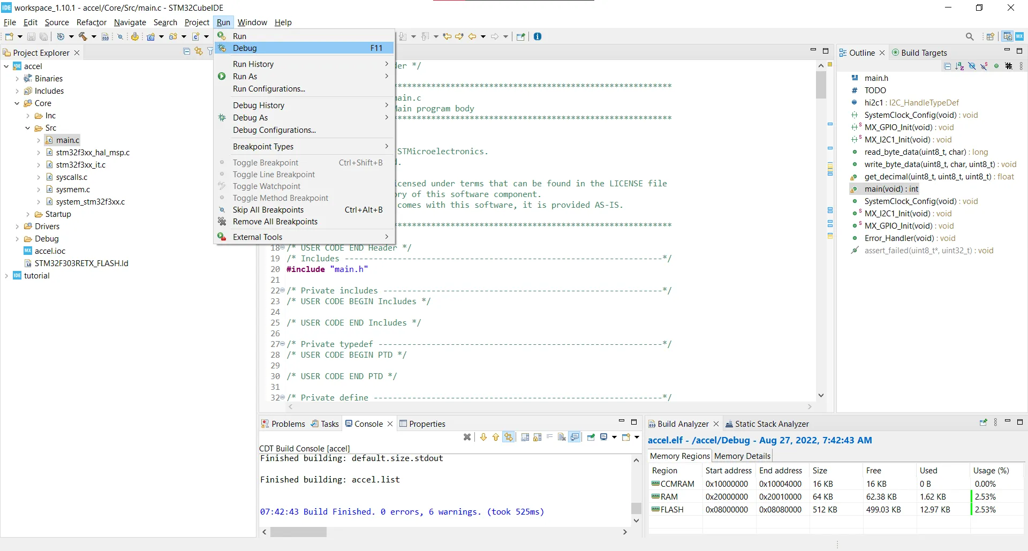
Task: Click the blue information icon in toolbar
Action: [538, 36]
